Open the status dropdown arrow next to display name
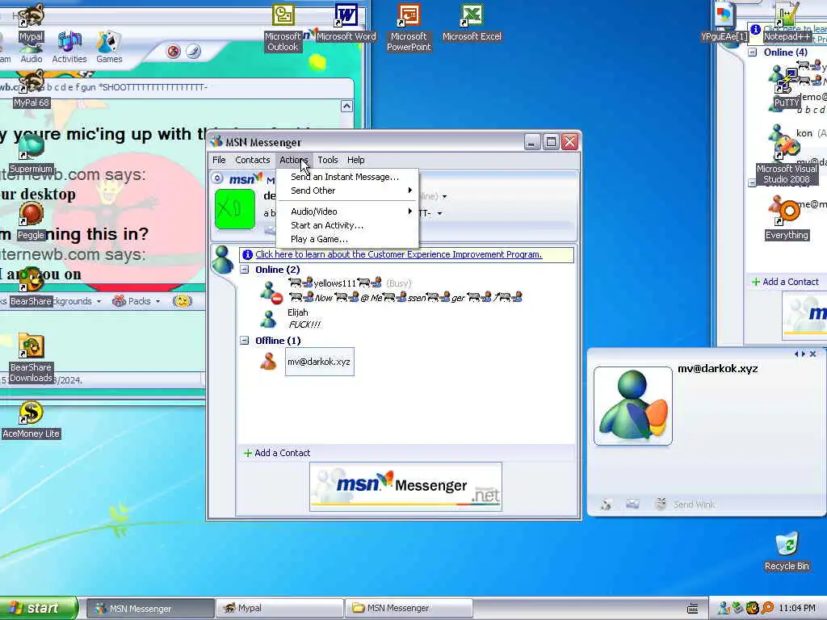 445,197
